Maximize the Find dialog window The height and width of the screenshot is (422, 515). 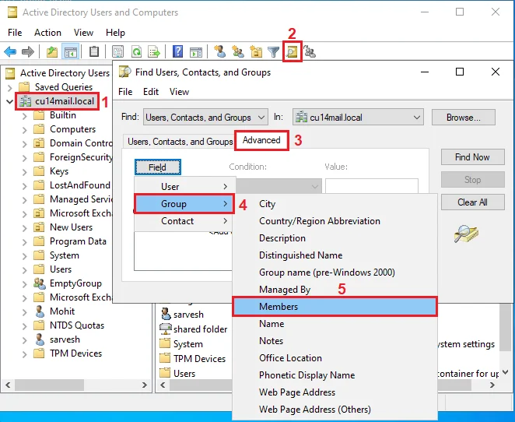pos(460,72)
